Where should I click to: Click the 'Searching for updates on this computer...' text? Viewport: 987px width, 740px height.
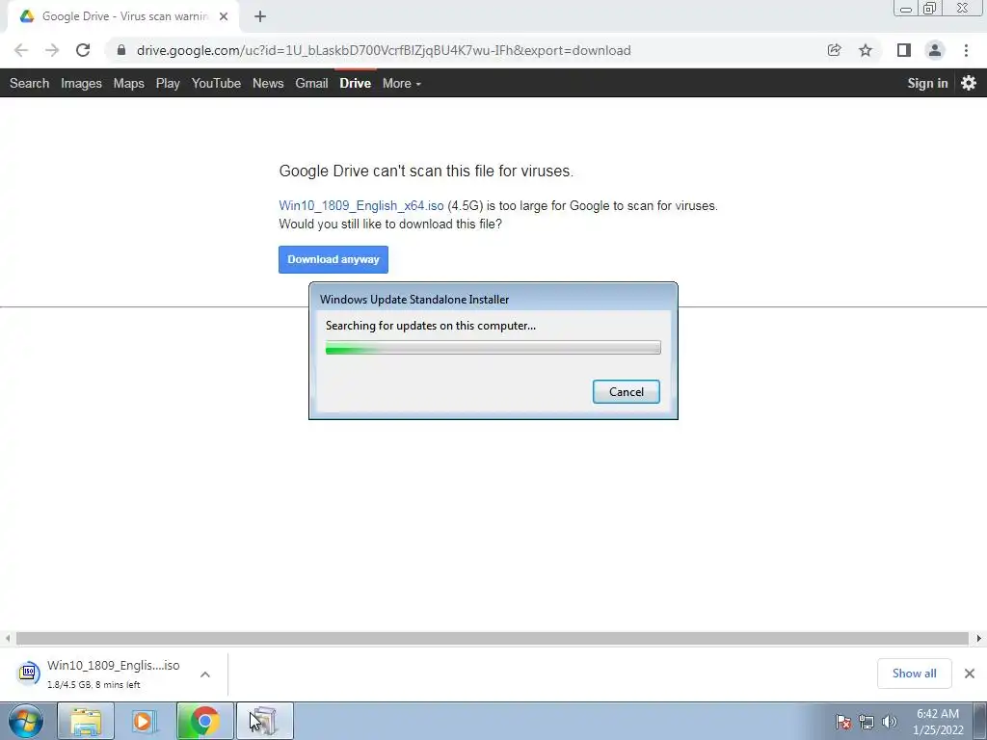pos(431,326)
